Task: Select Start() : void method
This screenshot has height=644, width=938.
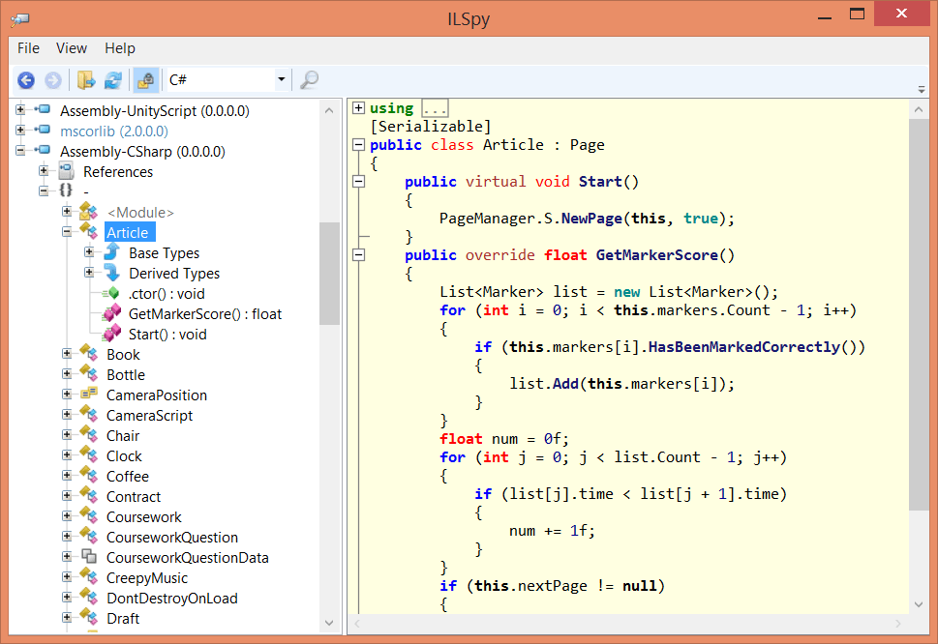Action: pyautogui.click(x=167, y=334)
